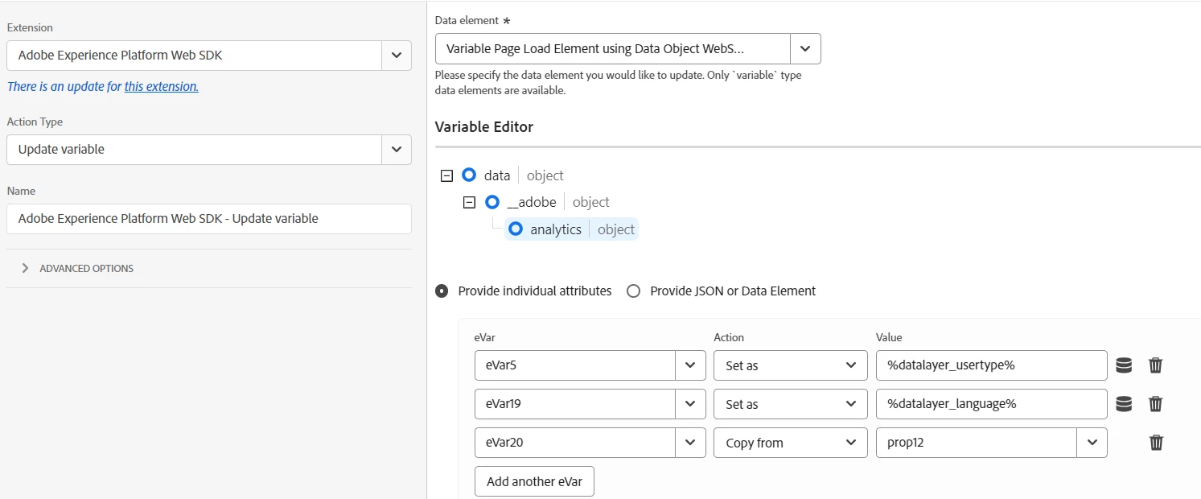Viewport: 1201px width, 499px height.
Task: Select the __adobe object node circle
Action: [x=492, y=202]
